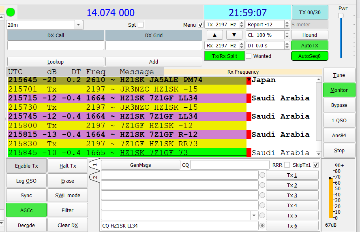
Task: Click the Decode button
Action: [x=26, y=225]
